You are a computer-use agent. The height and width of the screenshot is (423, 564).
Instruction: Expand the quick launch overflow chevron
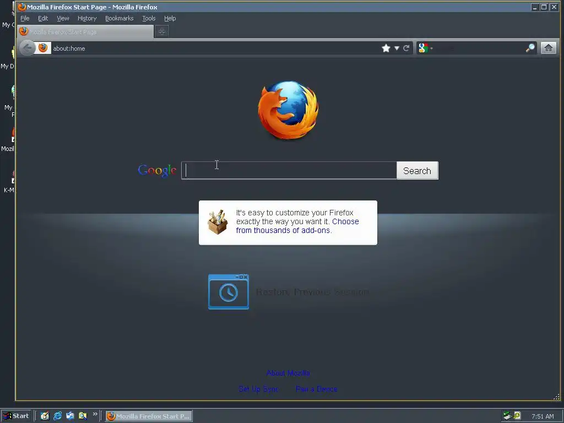(x=95, y=414)
